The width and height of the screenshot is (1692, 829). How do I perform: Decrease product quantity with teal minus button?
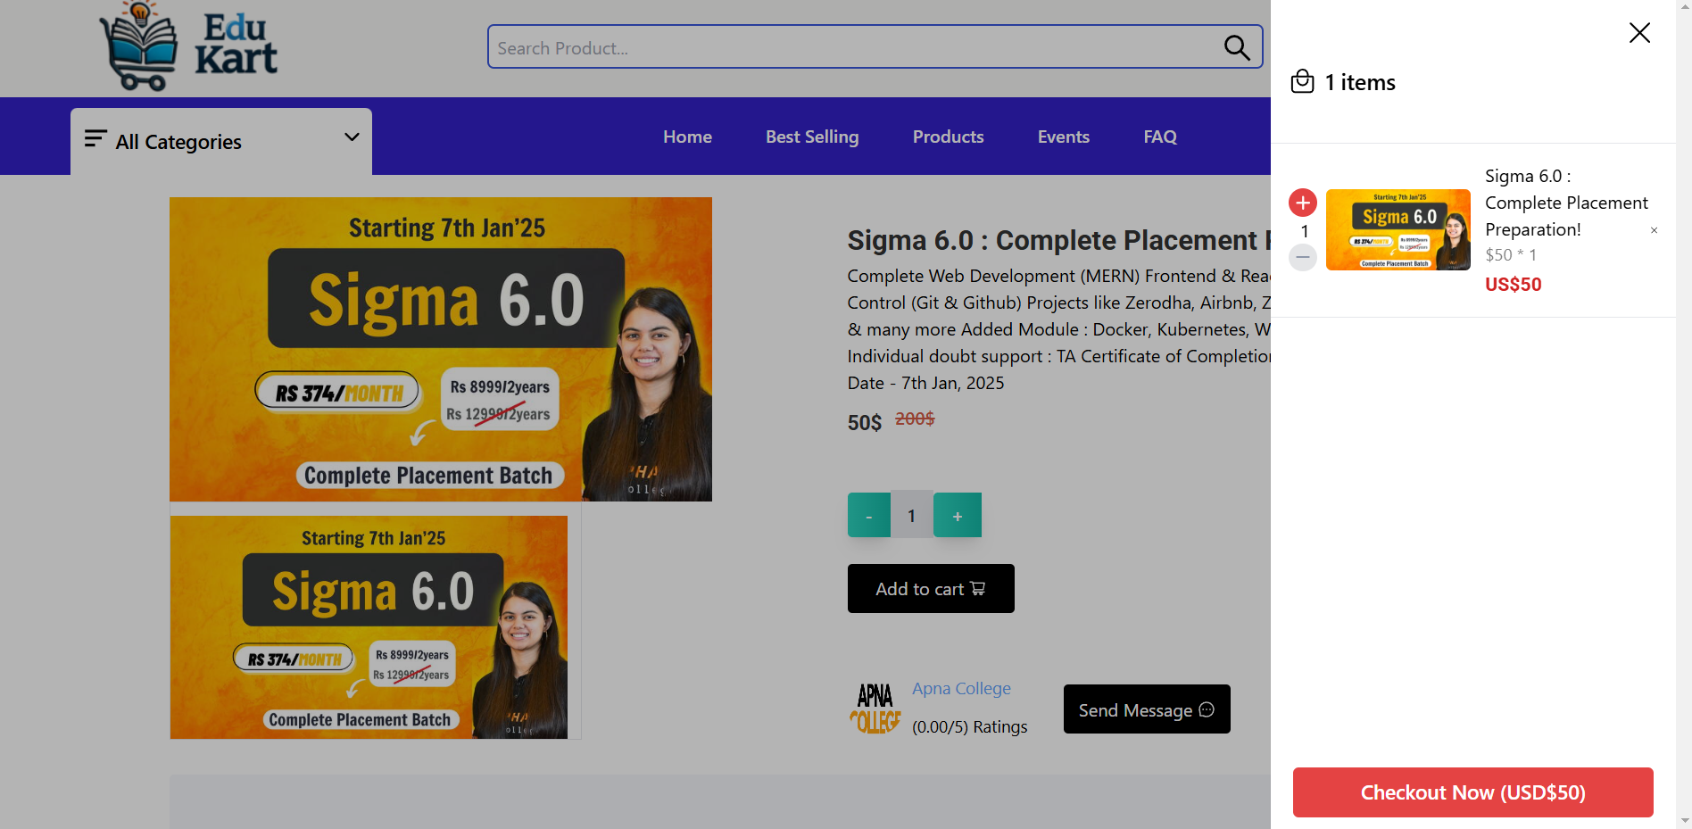[x=869, y=515]
